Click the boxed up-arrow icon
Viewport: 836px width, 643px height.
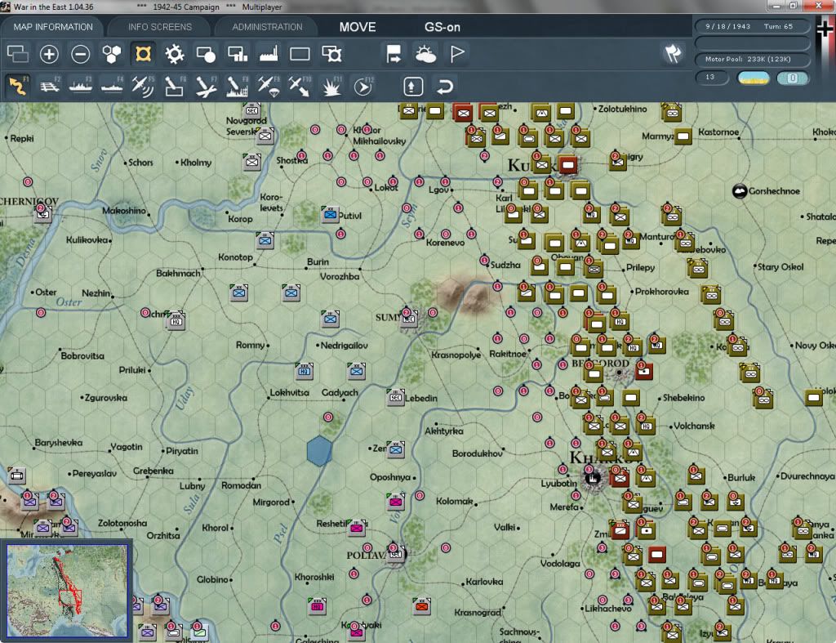(413, 87)
